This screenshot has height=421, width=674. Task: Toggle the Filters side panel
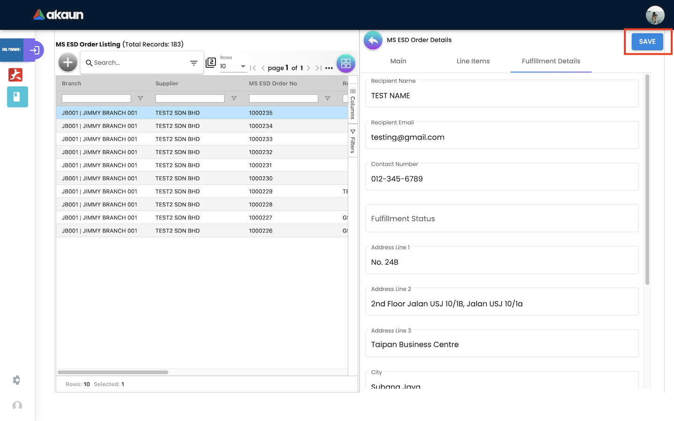[x=353, y=141]
